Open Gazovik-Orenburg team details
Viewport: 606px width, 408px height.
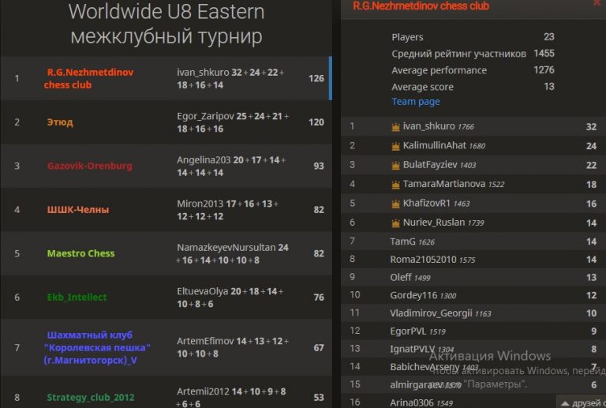[89, 166]
